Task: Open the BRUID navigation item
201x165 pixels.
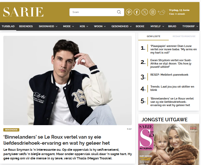Action: tap(172, 26)
